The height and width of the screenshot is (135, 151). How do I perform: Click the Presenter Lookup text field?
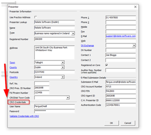(54, 22)
